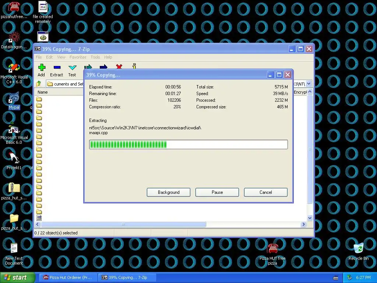Click the Encrypted column header

coord(300,92)
